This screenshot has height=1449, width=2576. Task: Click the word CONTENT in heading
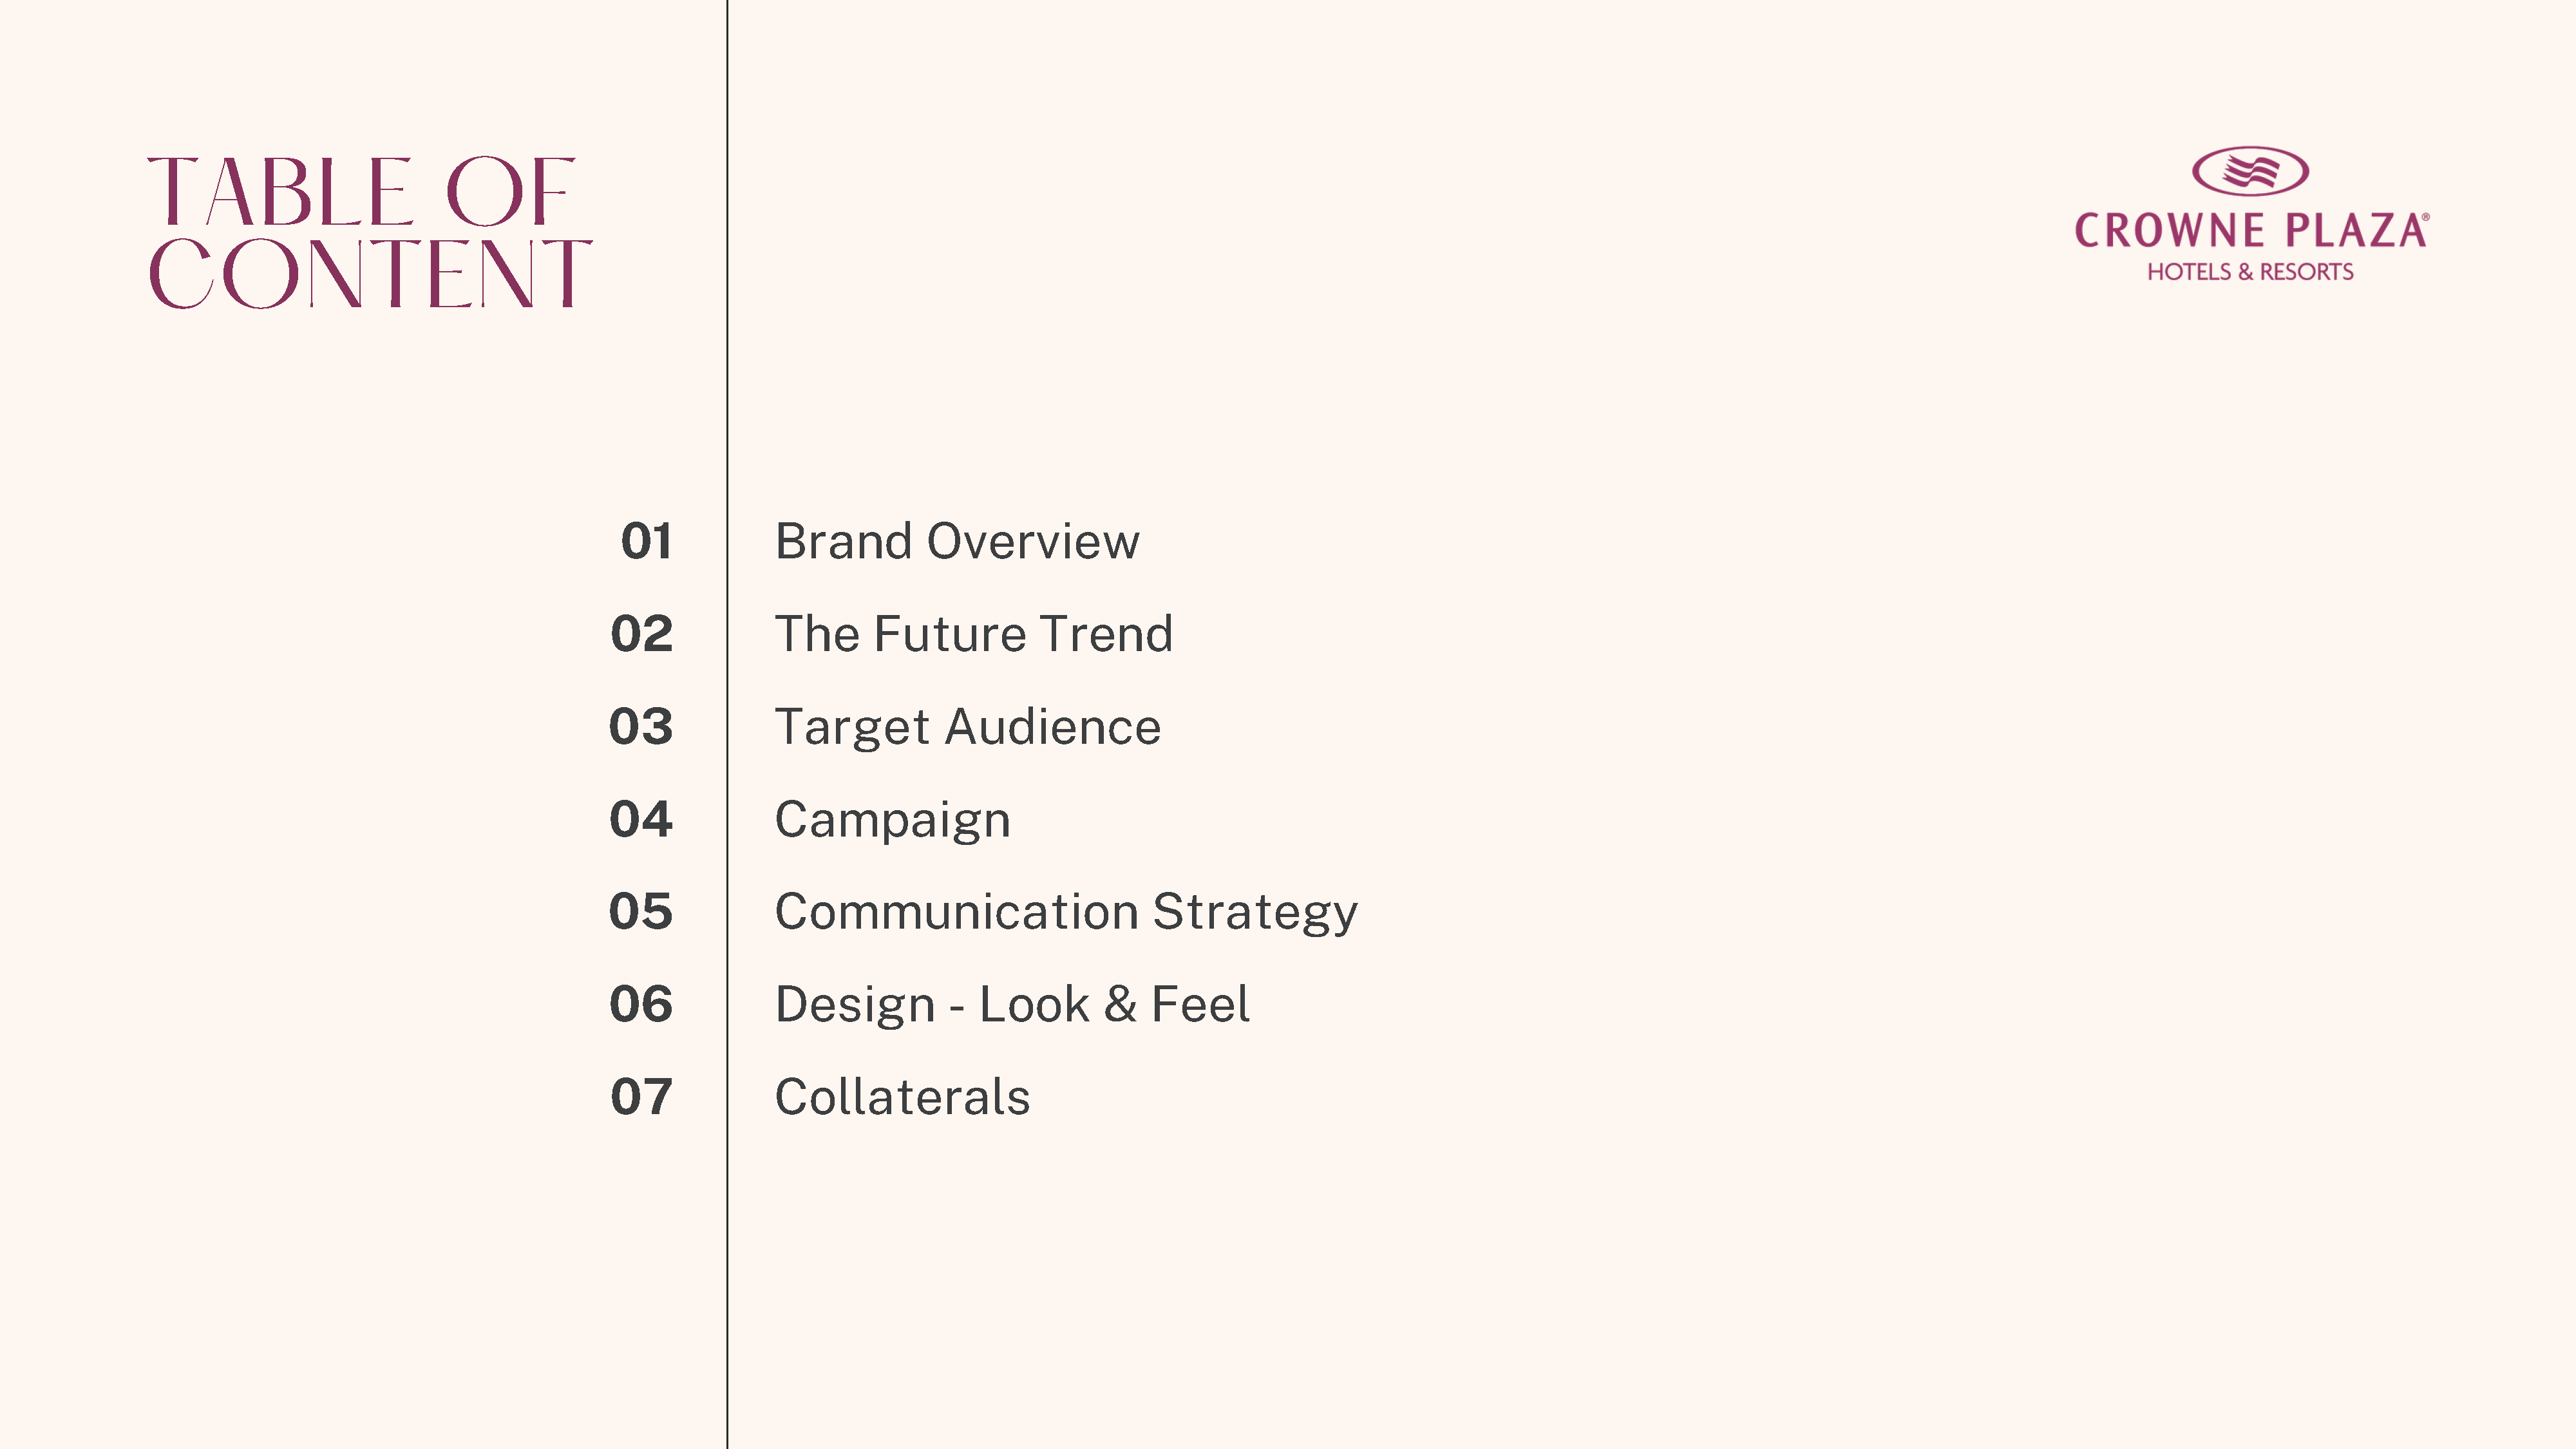pos(370,273)
